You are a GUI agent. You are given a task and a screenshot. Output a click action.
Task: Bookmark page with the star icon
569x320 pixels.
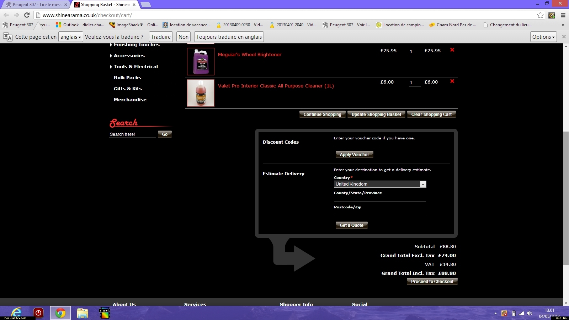(x=540, y=15)
